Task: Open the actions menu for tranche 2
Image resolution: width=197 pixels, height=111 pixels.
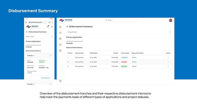Action: click(168, 62)
